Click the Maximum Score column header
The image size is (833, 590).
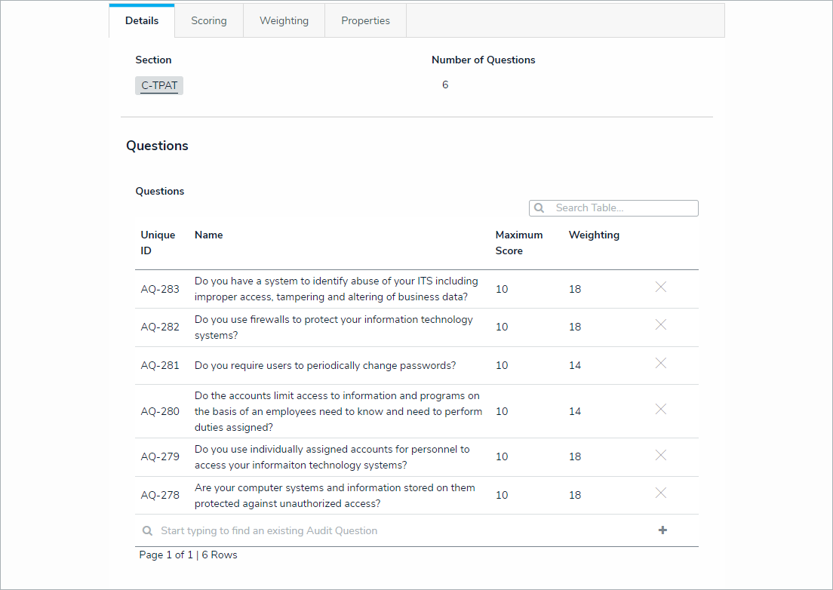pyautogui.click(x=518, y=243)
